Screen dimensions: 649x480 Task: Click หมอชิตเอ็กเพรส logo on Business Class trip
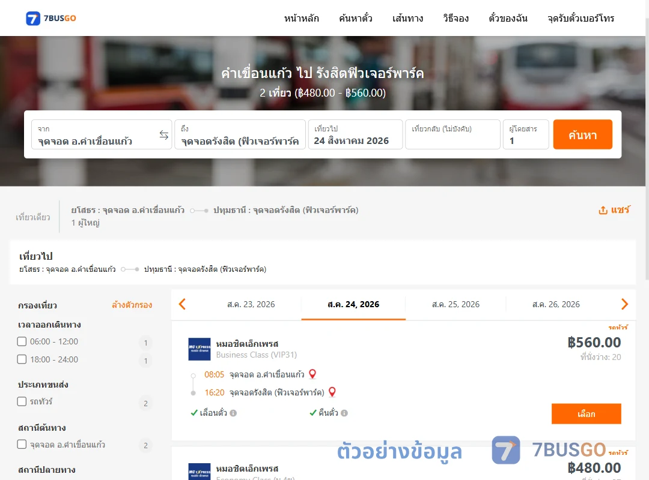200,349
